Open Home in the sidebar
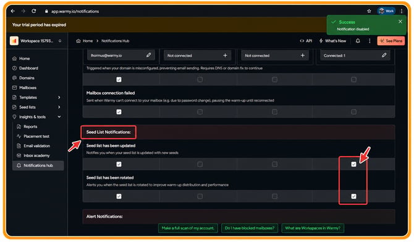 38,58
